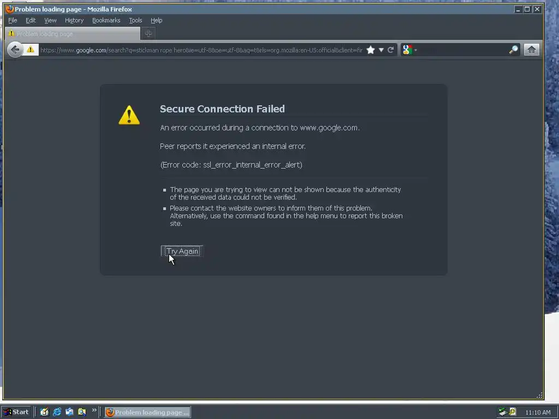Expand the quick launch overflow chevron
The image size is (559, 419).
pos(94,410)
